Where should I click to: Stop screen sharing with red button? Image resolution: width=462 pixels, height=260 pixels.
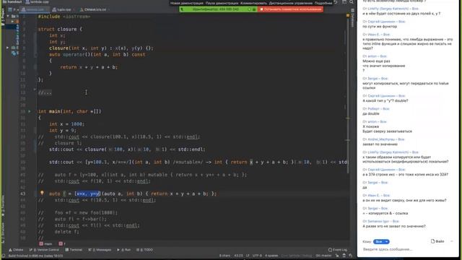coord(290,9)
